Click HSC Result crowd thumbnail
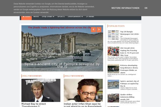 [x=113, y=51]
